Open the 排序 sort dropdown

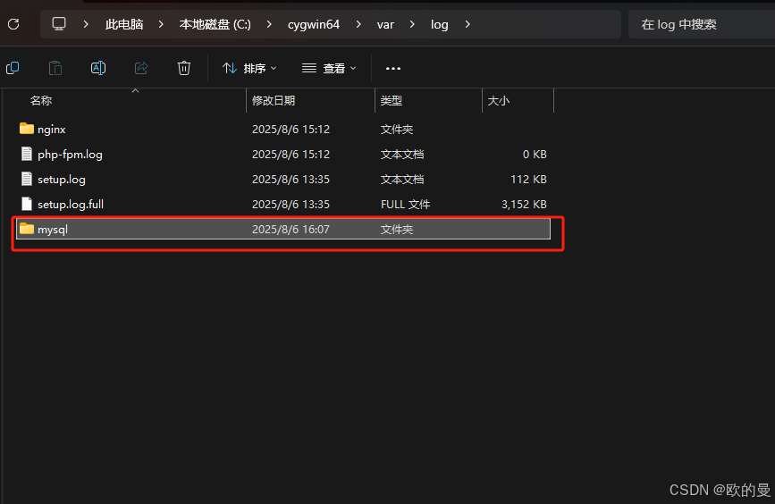tap(249, 68)
